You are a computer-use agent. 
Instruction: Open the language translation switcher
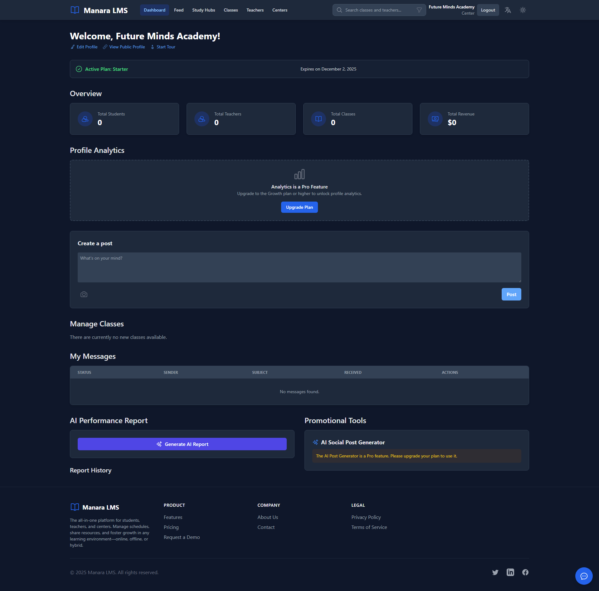tap(508, 10)
